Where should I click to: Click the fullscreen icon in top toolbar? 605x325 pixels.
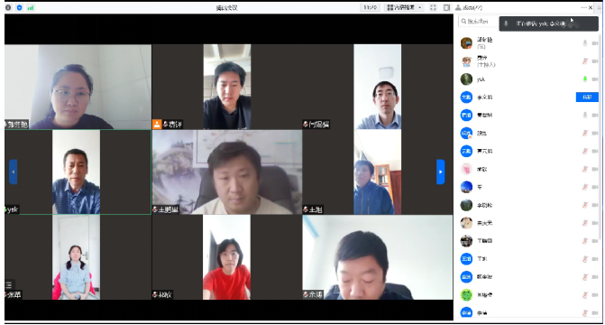pos(433,7)
